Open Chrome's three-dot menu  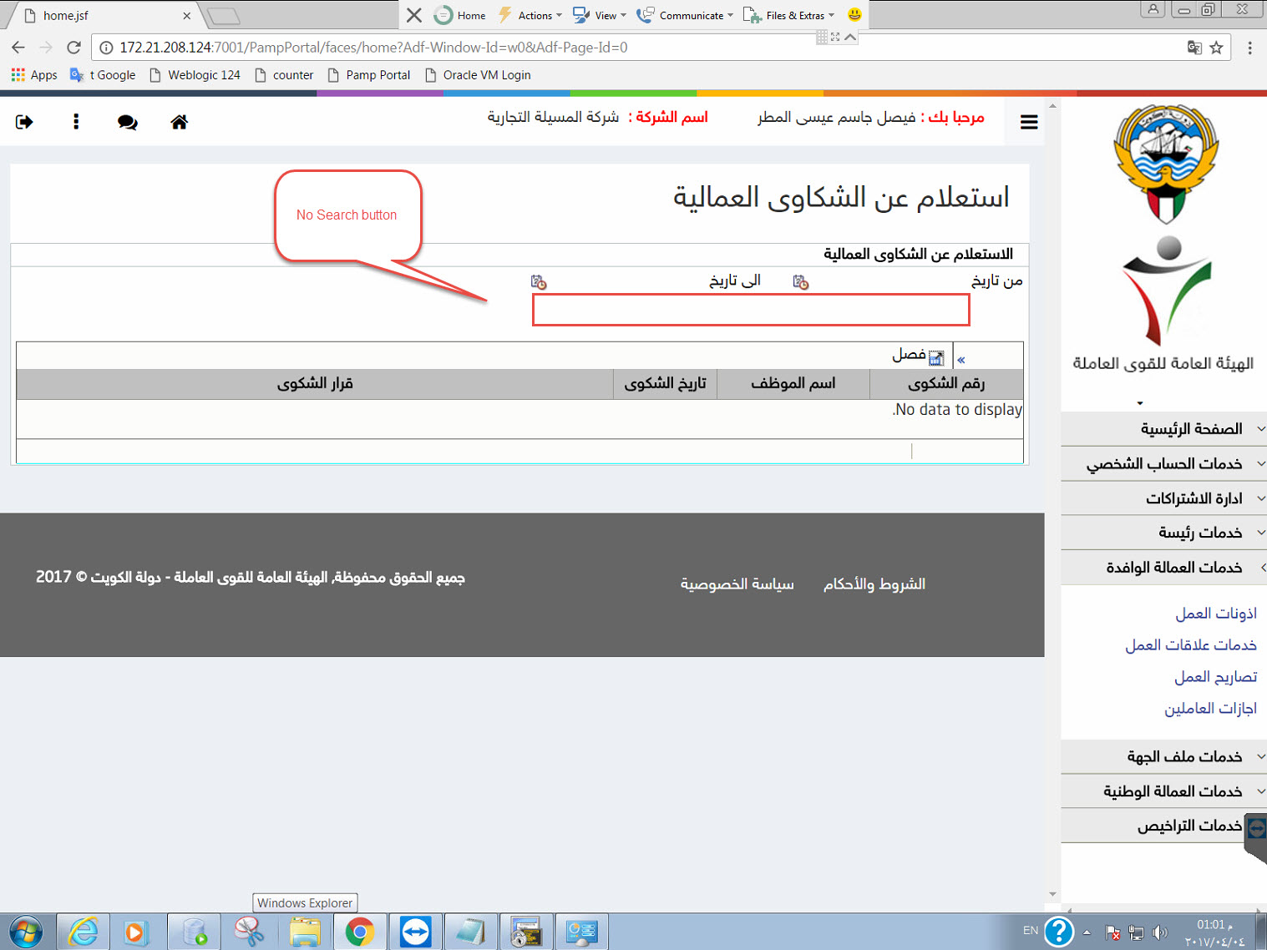[x=1249, y=48]
